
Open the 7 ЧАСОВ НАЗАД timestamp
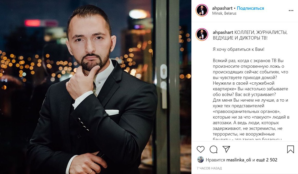pos(209,168)
